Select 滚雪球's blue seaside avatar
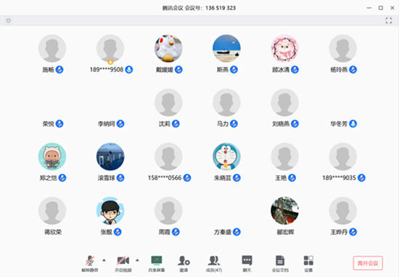The image size is (399, 277). (110, 157)
